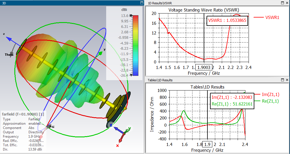Click the 'Voltage Standing Wave Ratio (VSWR)' plot title
Image resolution: width=290 pixels, height=154 pixels.
pyautogui.click(x=204, y=10)
